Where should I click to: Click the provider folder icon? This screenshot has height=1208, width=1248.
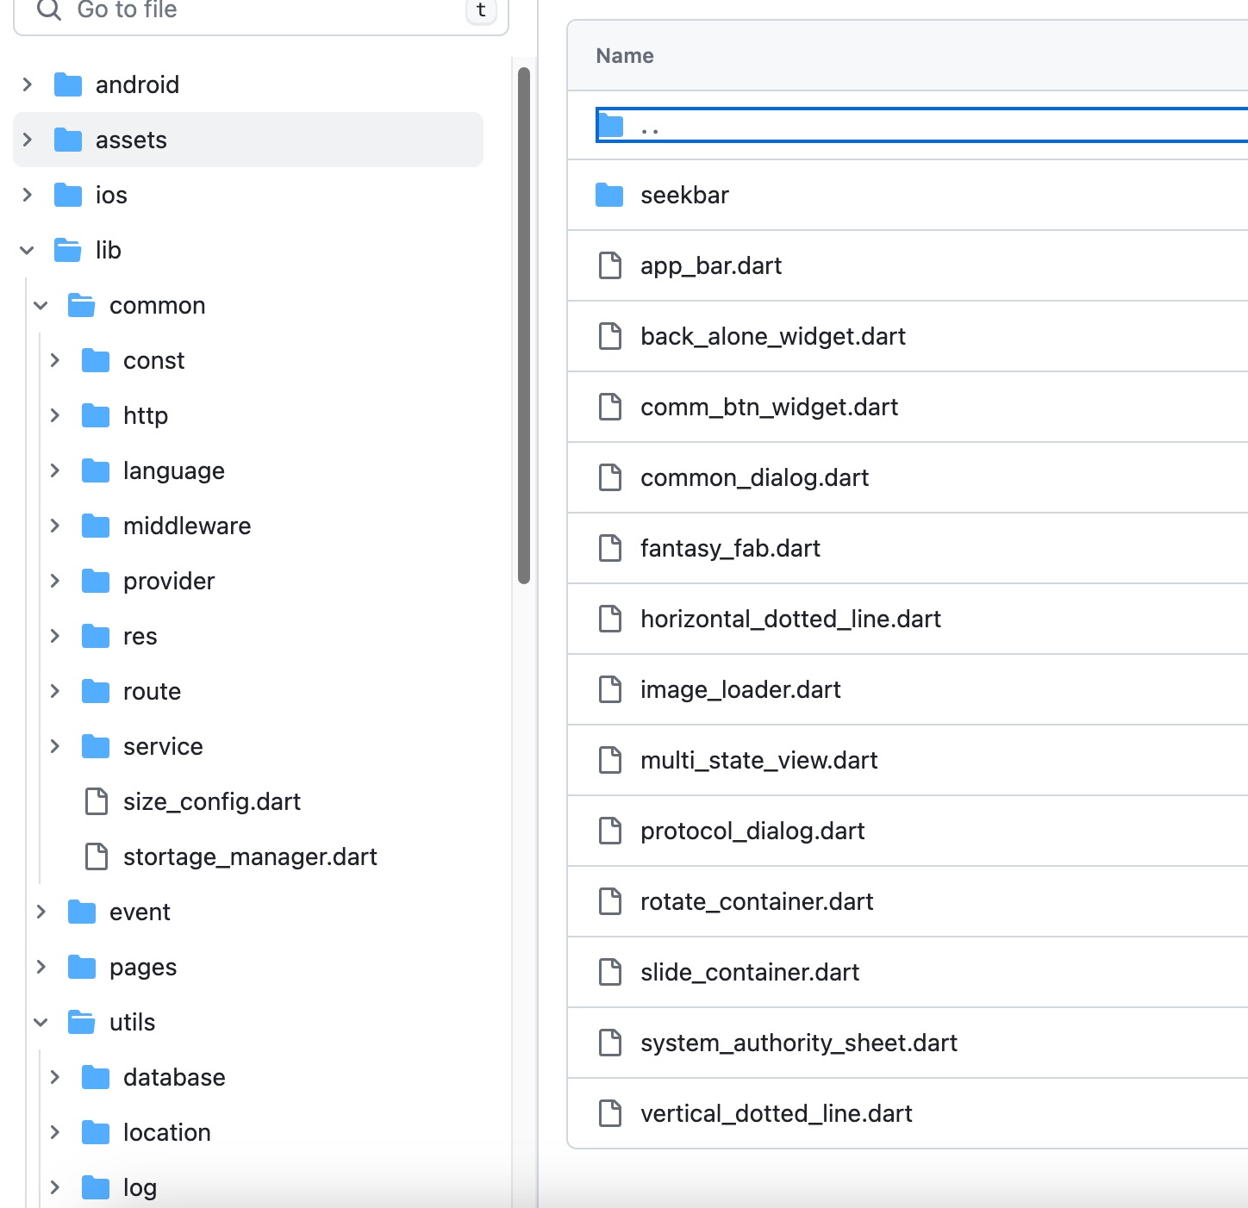coord(96,581)
